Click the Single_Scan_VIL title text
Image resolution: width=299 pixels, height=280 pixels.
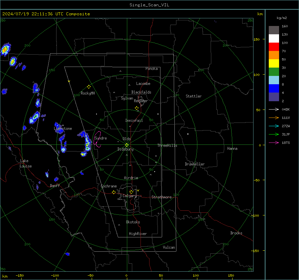pyautogui.click(x=149, y=5)
